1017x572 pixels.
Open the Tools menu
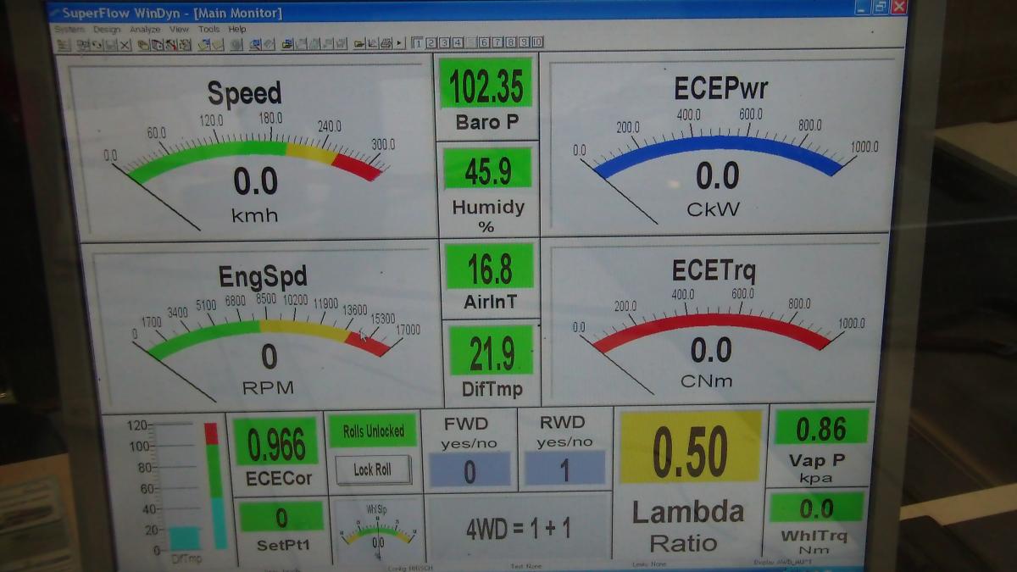click(x=208, y=30)
